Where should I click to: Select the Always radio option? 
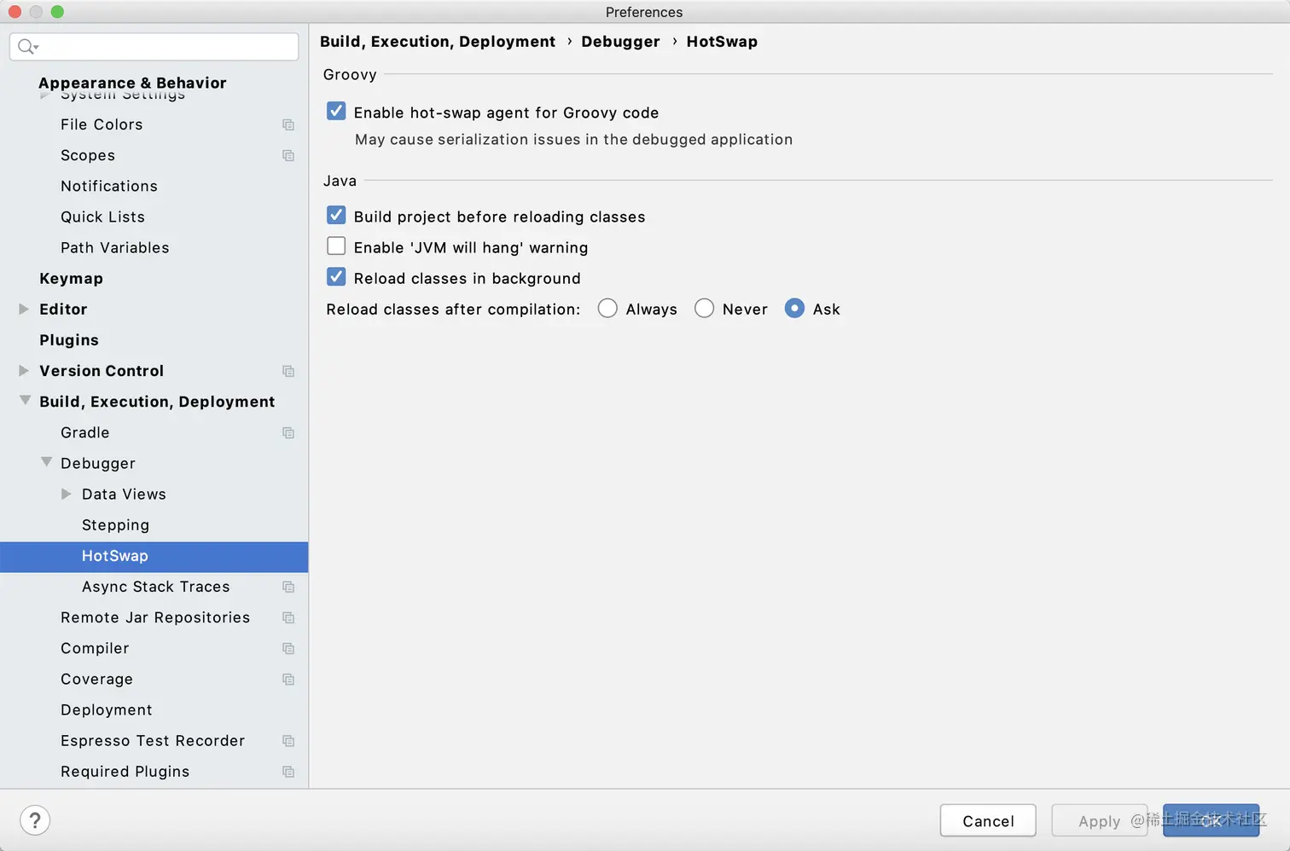[607, 309]
